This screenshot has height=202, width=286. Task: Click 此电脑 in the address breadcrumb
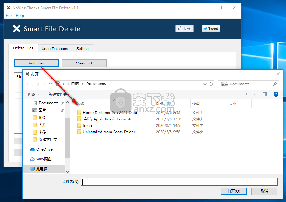pyautogui.click(x=73, y=84)
